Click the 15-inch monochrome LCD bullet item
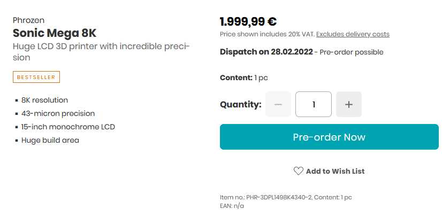The height and width of the screenshot is (217, 442). coord(68,127)
